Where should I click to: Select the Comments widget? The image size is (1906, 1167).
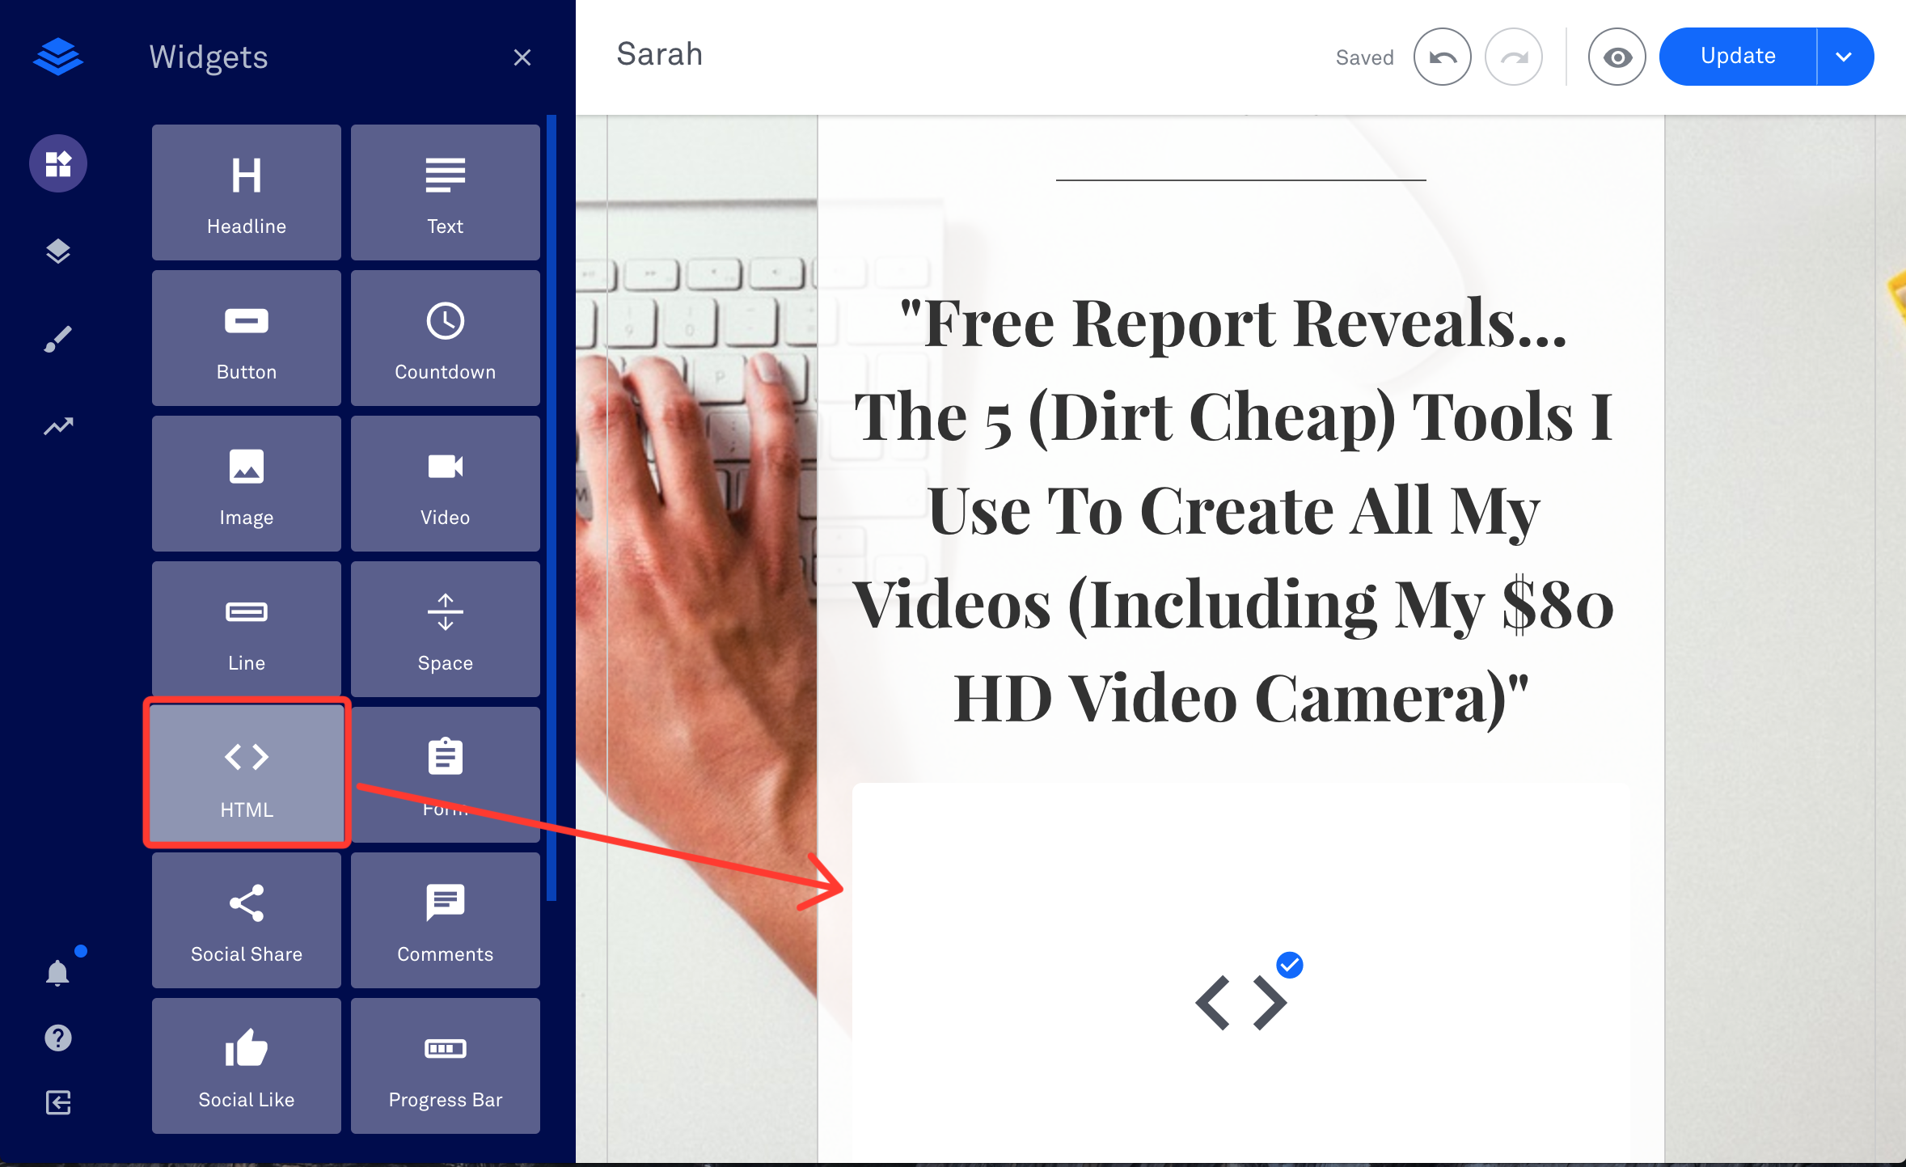(446, 920)
